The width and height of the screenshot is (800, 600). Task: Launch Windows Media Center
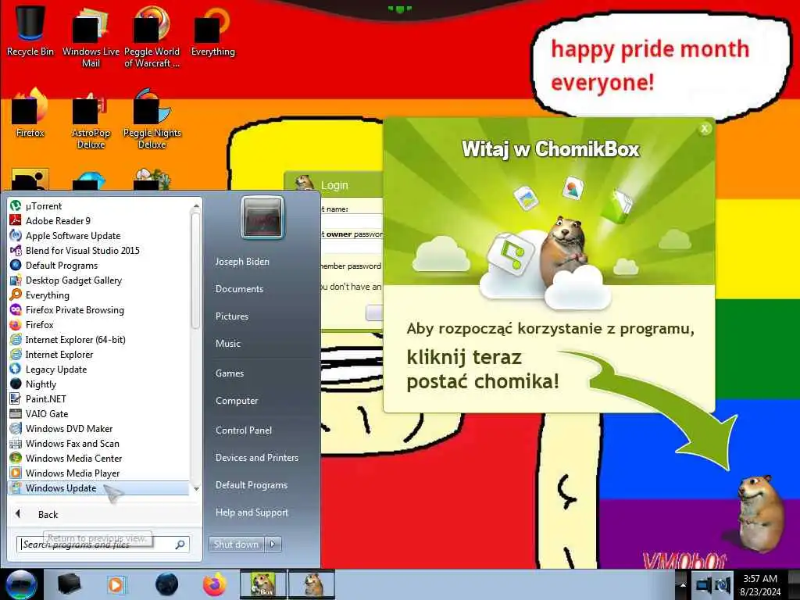click(x=98, y=458)
